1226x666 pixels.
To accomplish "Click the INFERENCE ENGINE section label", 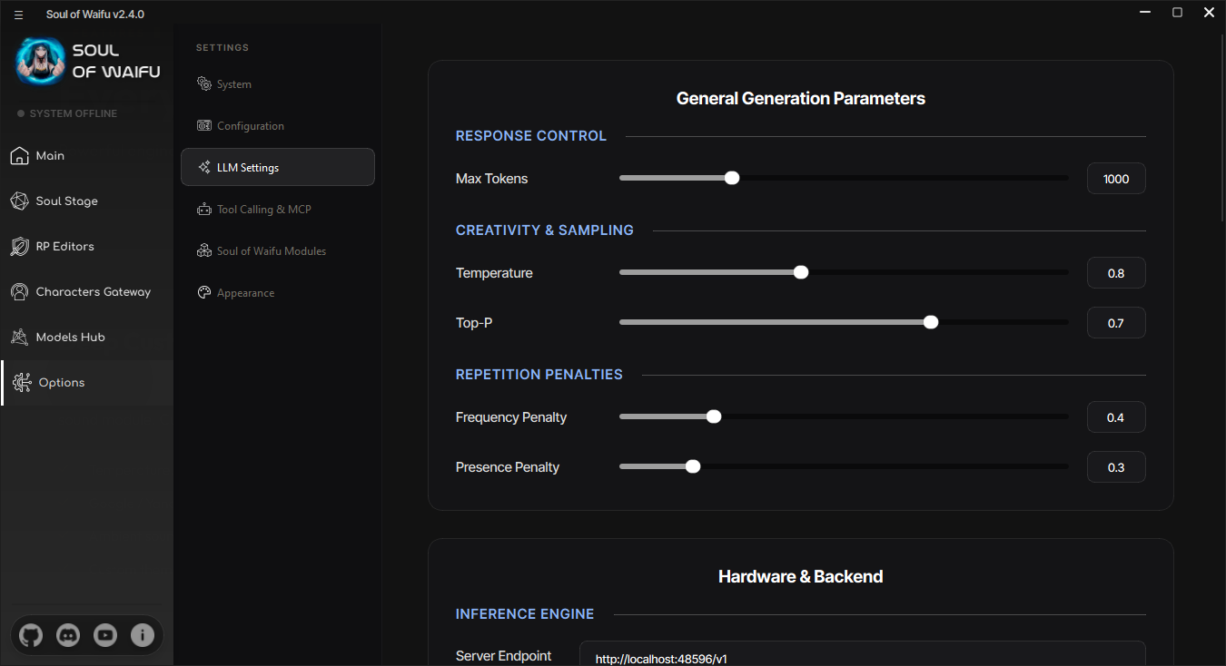I will pyautogui.click(x=525, y=614).
